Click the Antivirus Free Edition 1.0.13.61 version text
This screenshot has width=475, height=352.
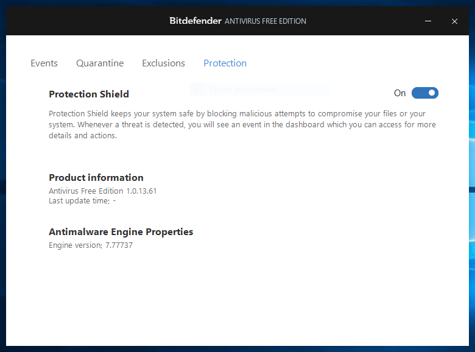102,191
